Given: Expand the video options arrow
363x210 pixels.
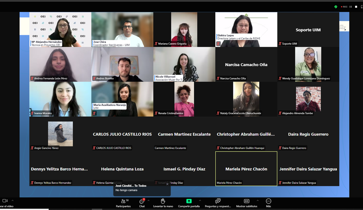Looking at the screenshot, I should pos(13,200).
